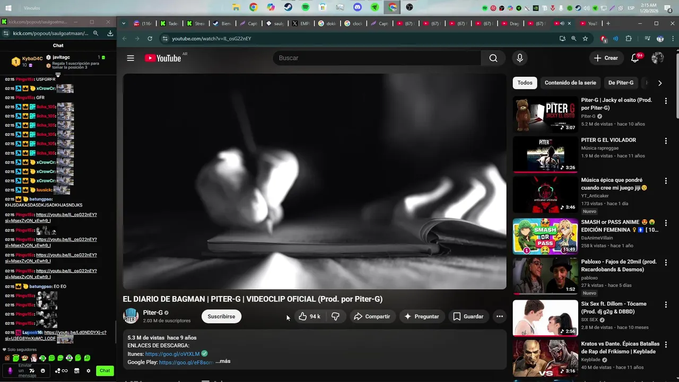Open Steam from the taskbar

[x=288, y=7]
